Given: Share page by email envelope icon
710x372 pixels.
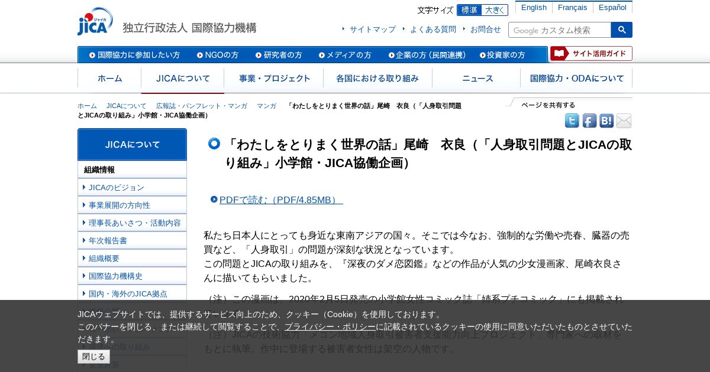Looking at the screenshot, I should [x=624, y=121].
